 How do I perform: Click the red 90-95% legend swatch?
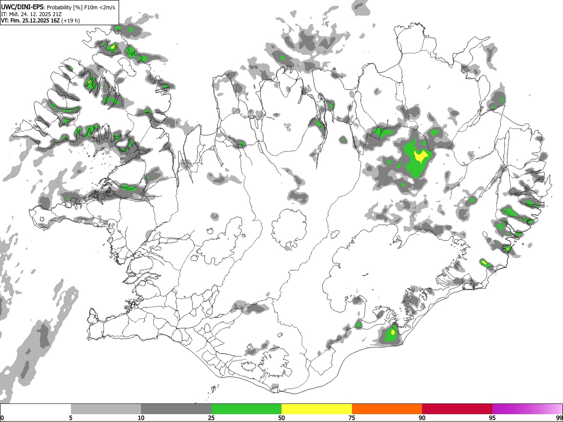[x=457, y=409]
